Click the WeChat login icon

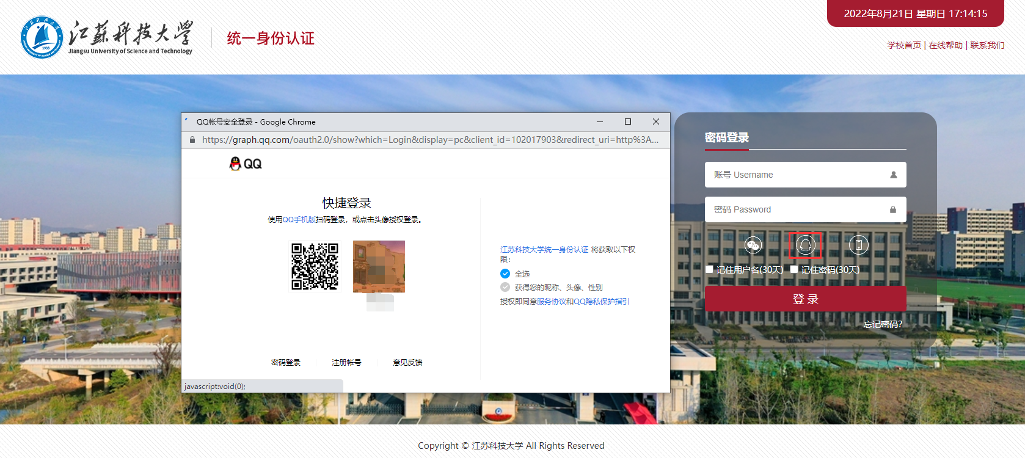[x=753, y=245]
